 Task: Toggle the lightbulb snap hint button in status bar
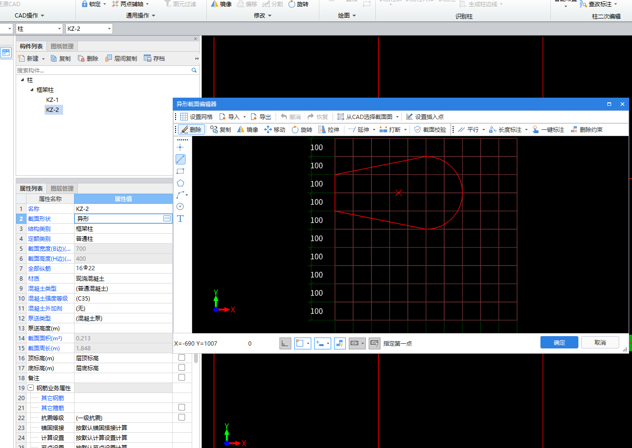340,343
